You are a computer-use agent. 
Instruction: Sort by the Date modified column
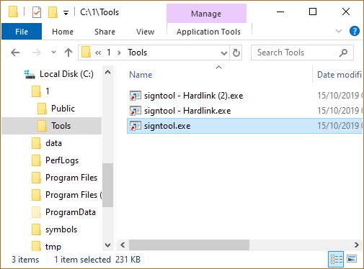coord(339,75)
